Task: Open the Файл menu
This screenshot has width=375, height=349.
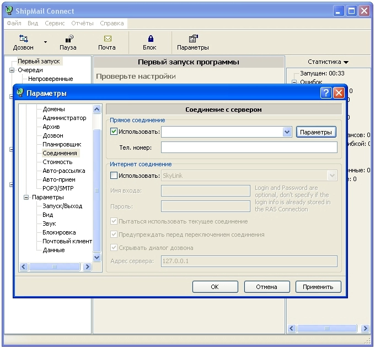Action: tap(14, 23)
